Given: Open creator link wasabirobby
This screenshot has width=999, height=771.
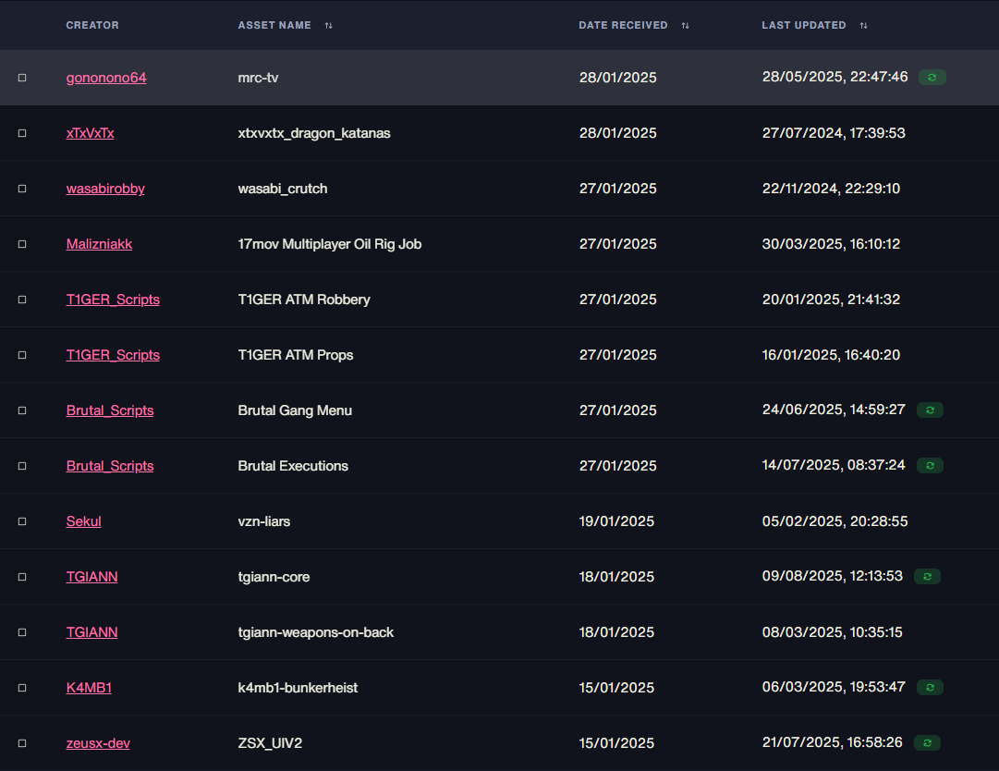Looking at the screenshot, I should click(x=105, y=189).
